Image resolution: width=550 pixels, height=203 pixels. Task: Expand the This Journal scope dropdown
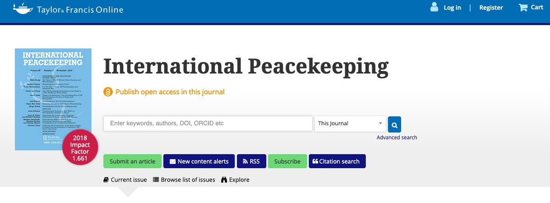[x=350, y=123]
